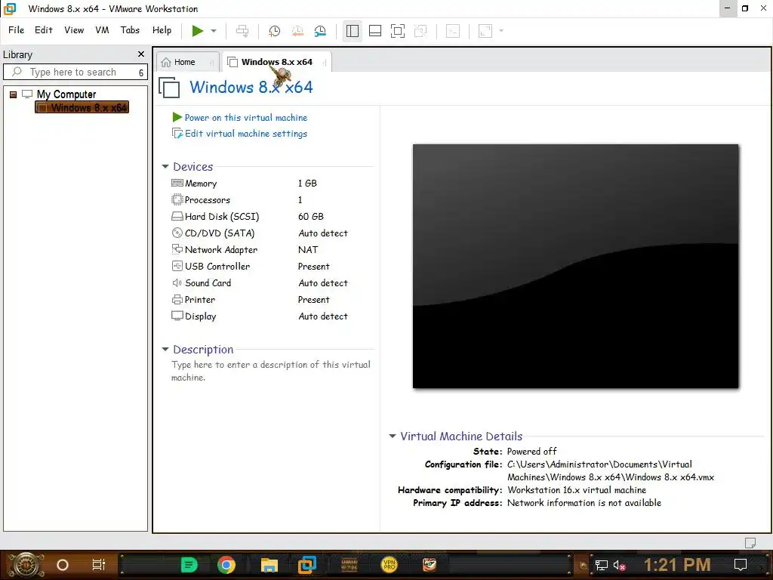This screenshot has height=580, width=773.
Task: Select My Computer in the library
Action: click(66, 94)
